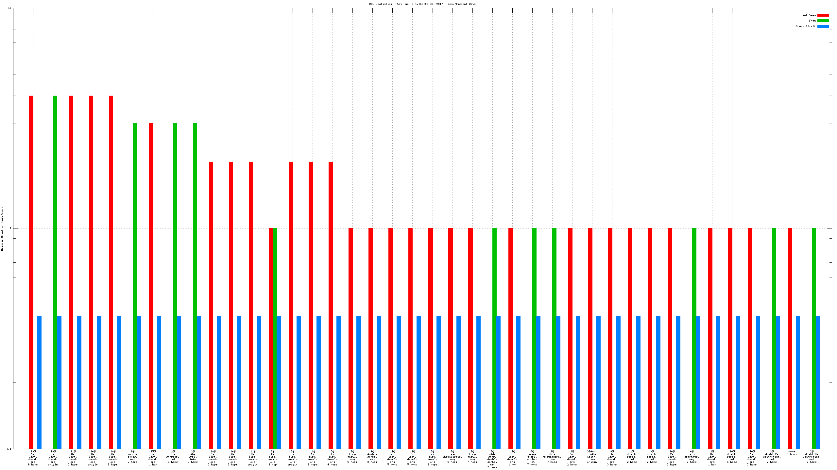Screen dimensions: 837x470
Task: Click the 'Not Spam' legend label
Action: coord(809,15)
